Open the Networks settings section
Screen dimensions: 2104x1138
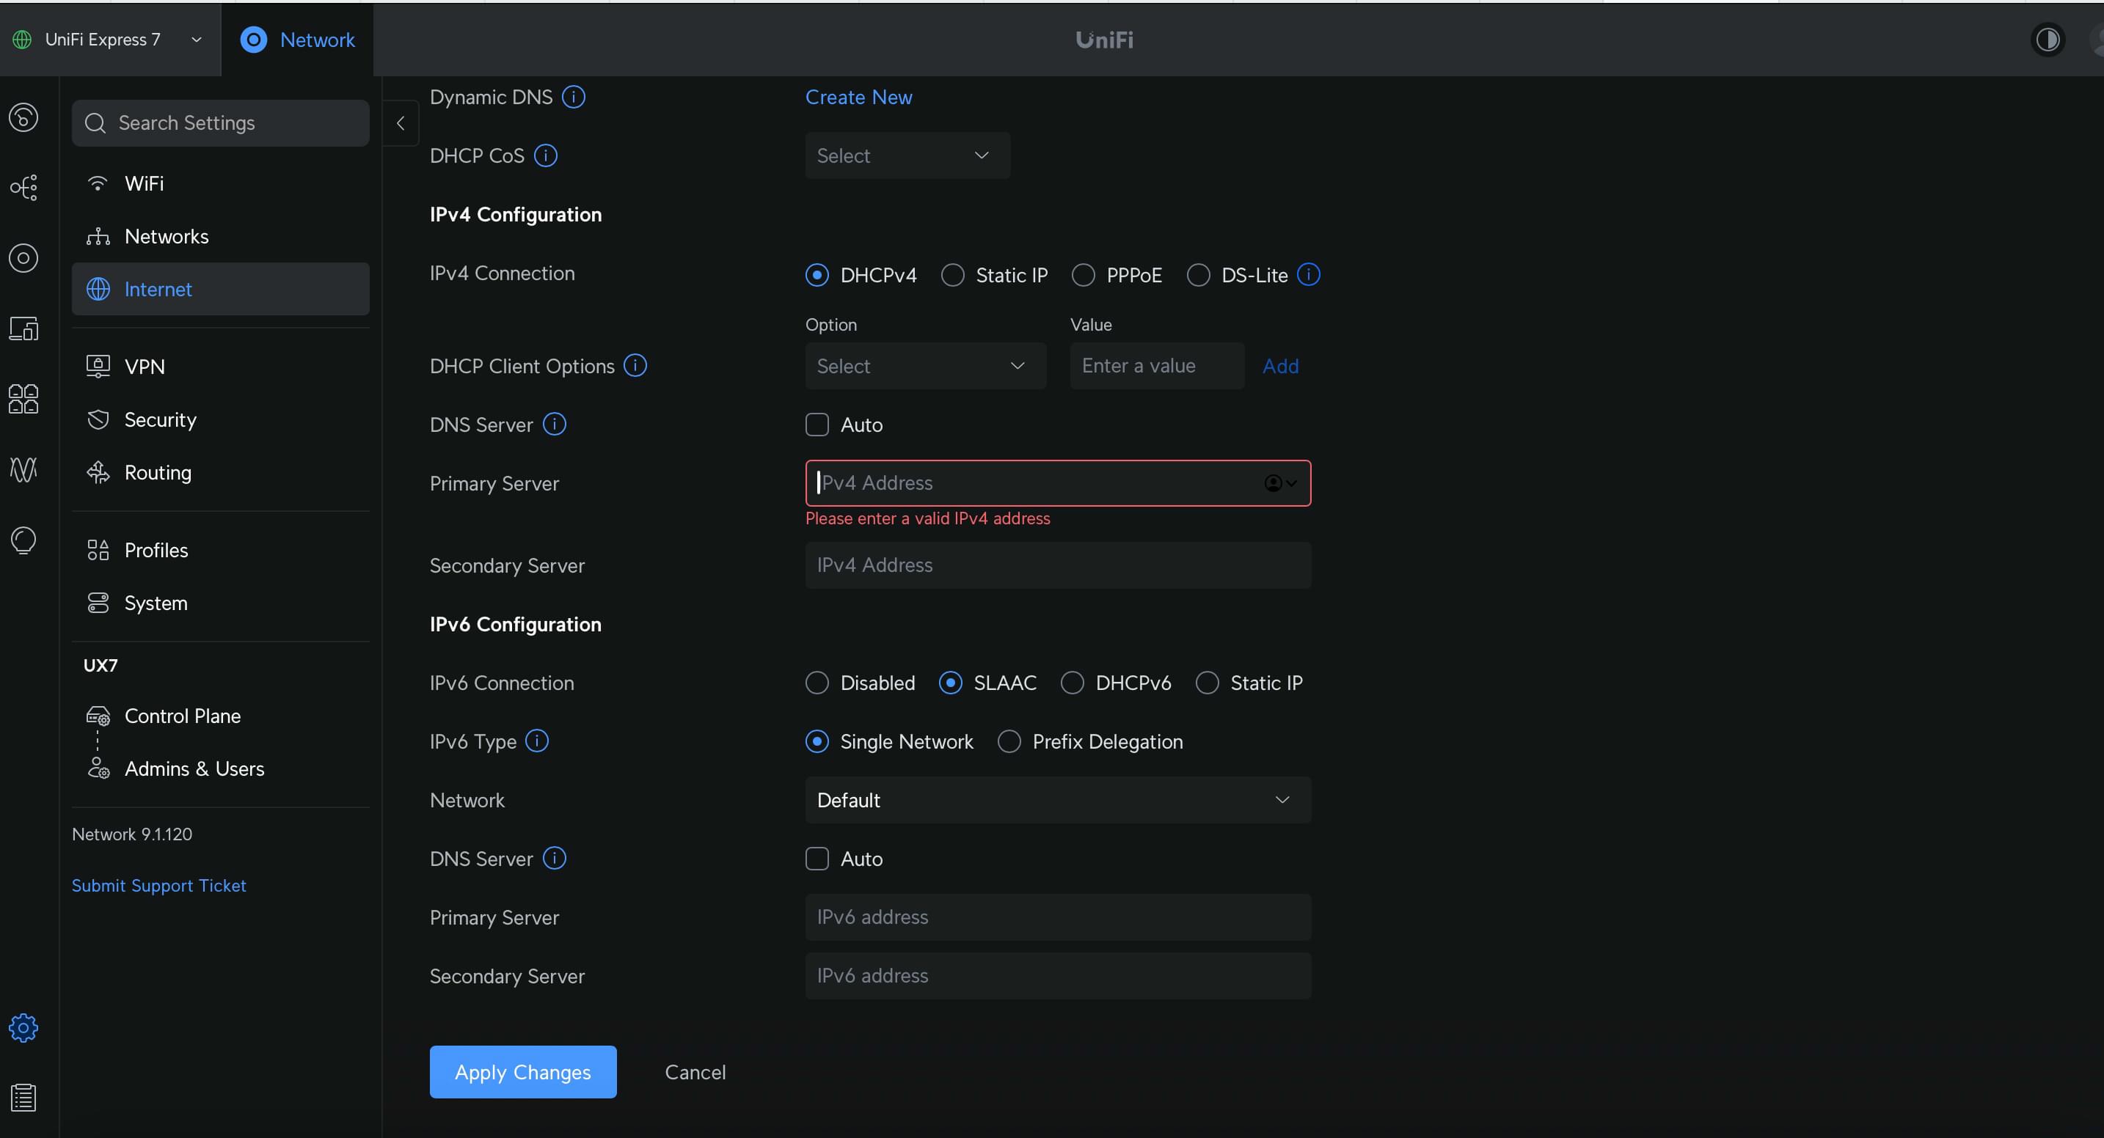point(221,237)
